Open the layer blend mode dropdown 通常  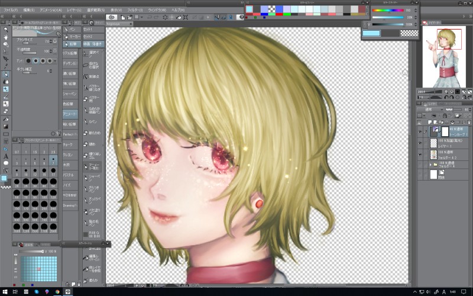pos(430,110)
